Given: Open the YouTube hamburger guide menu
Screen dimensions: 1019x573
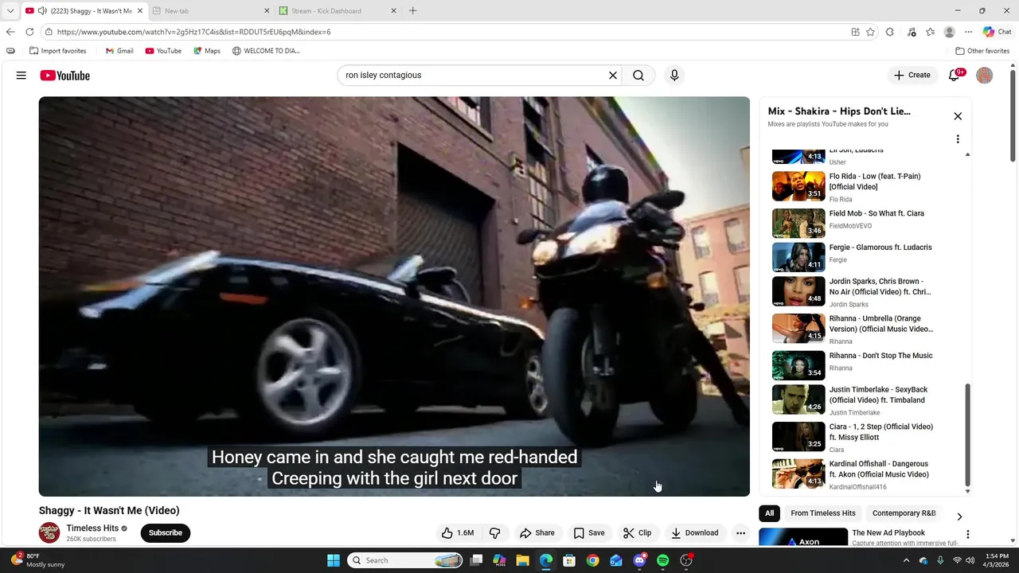Looking at the screenshot, I should pos(21,76).
